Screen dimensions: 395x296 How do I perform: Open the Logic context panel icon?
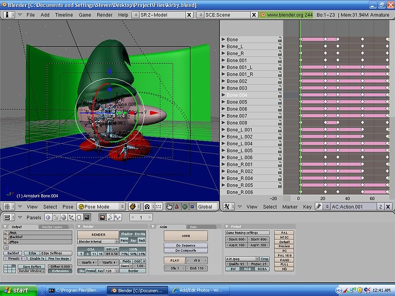click(49, 217)
